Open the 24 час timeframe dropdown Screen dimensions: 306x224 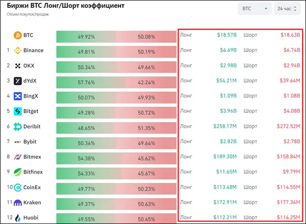(287, 9)
